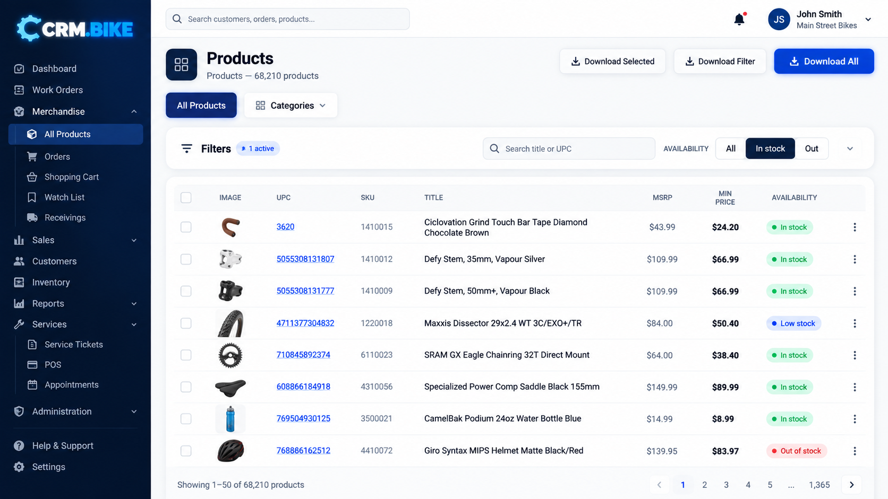Check the Ciclovation Grind Touch Bar Tape row
The height and width of the screenshot is (499, 888).
[186, 227]
